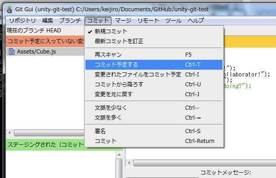
Task: Close the open コミット menu header
Action: click(98, 21)
